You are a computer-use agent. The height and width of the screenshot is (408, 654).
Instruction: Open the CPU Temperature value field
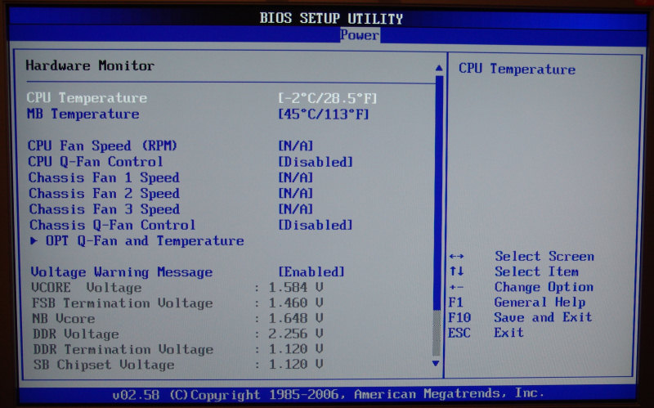click(328, 98)
